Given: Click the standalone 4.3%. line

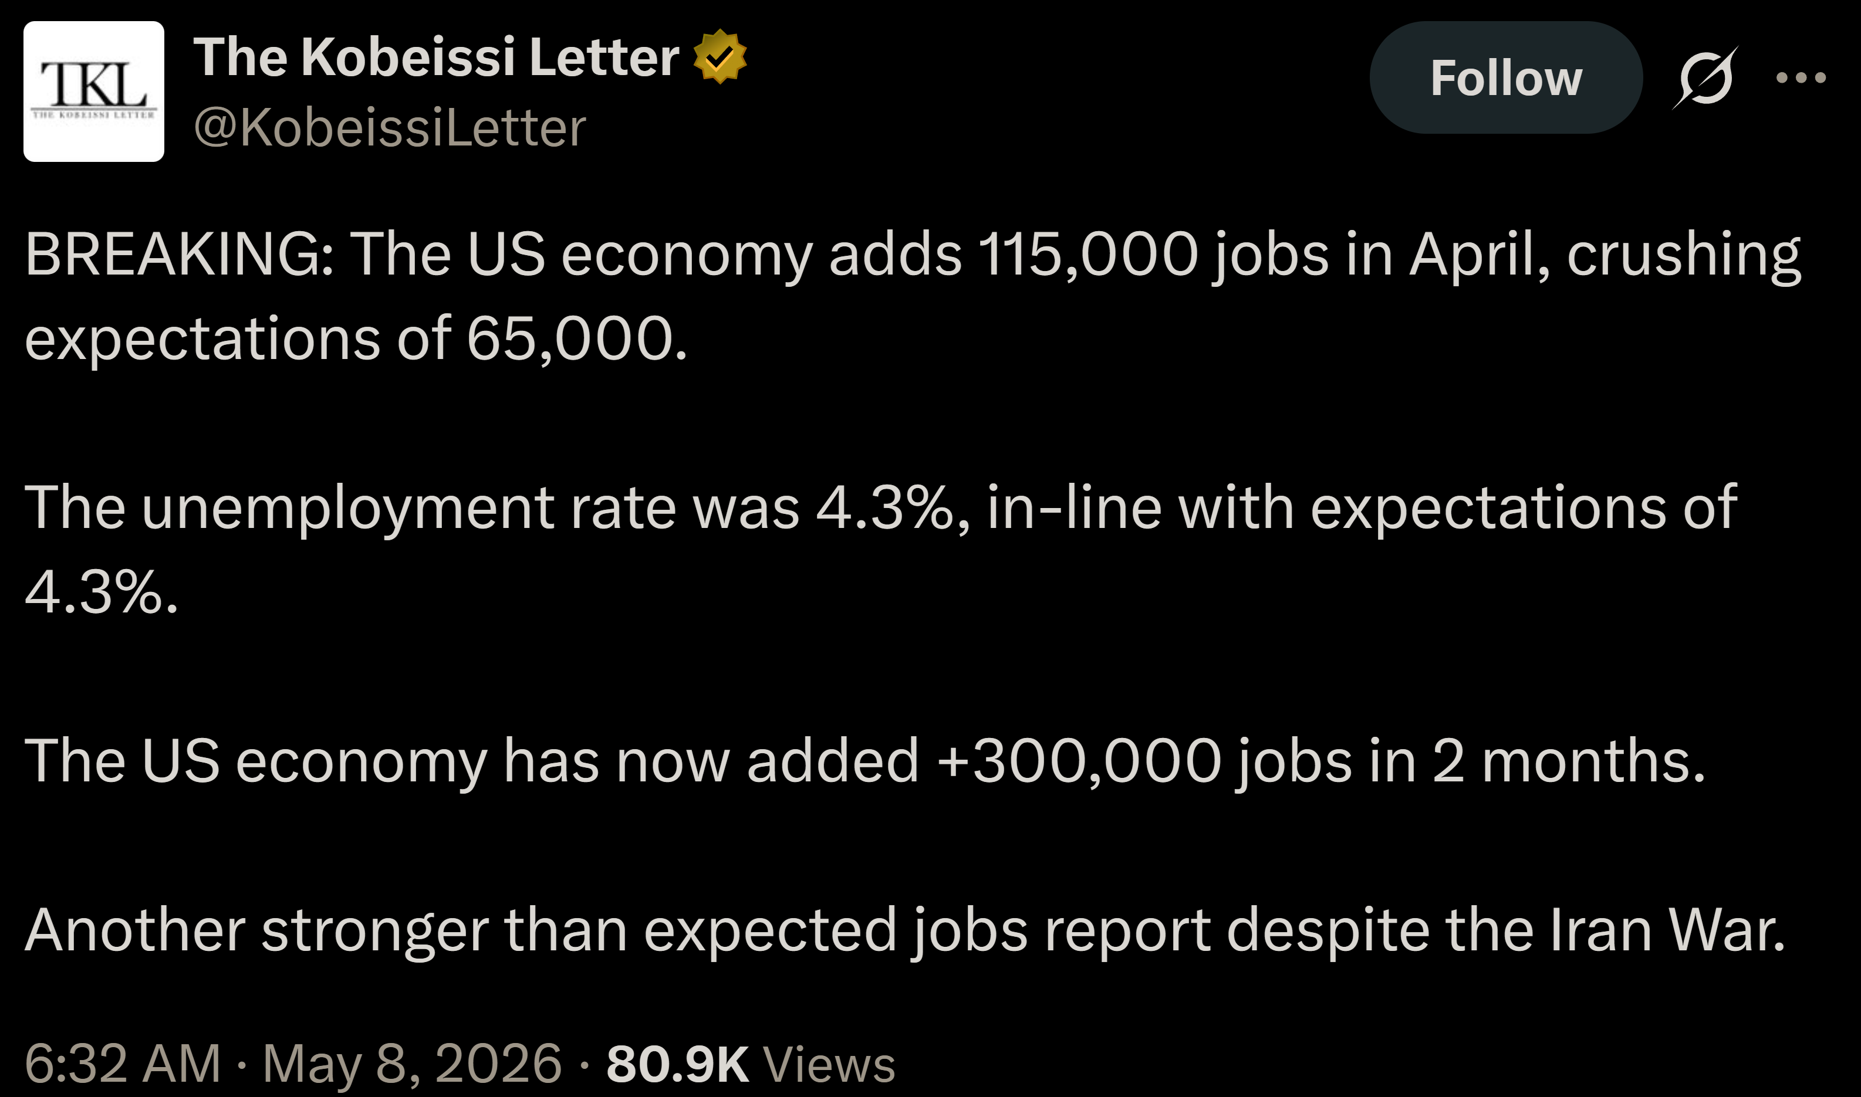Looking at the screenshot, I should [x=102, y=592].
